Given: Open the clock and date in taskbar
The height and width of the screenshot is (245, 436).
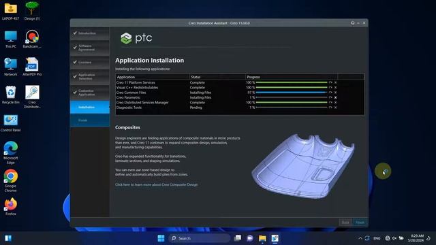Looking at the screenshot, I should click(416, 238).
